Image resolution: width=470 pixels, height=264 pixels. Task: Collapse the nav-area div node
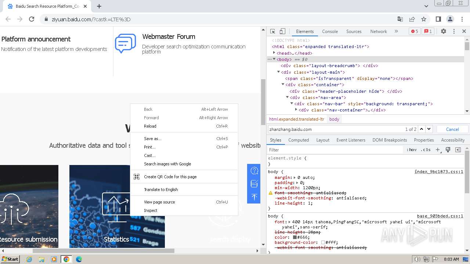pyautogui.click(x=287, y=97)
